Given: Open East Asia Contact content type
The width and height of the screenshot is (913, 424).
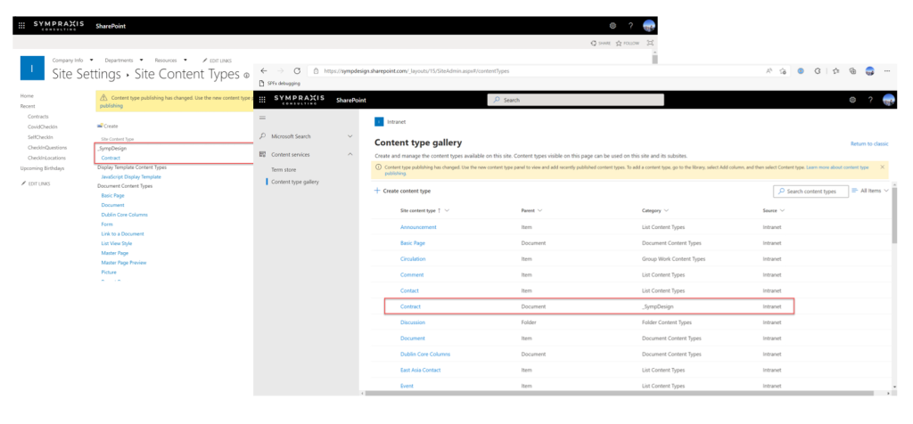Looking at the screenshot, I should pyautogui.click(x=421, y=370).
